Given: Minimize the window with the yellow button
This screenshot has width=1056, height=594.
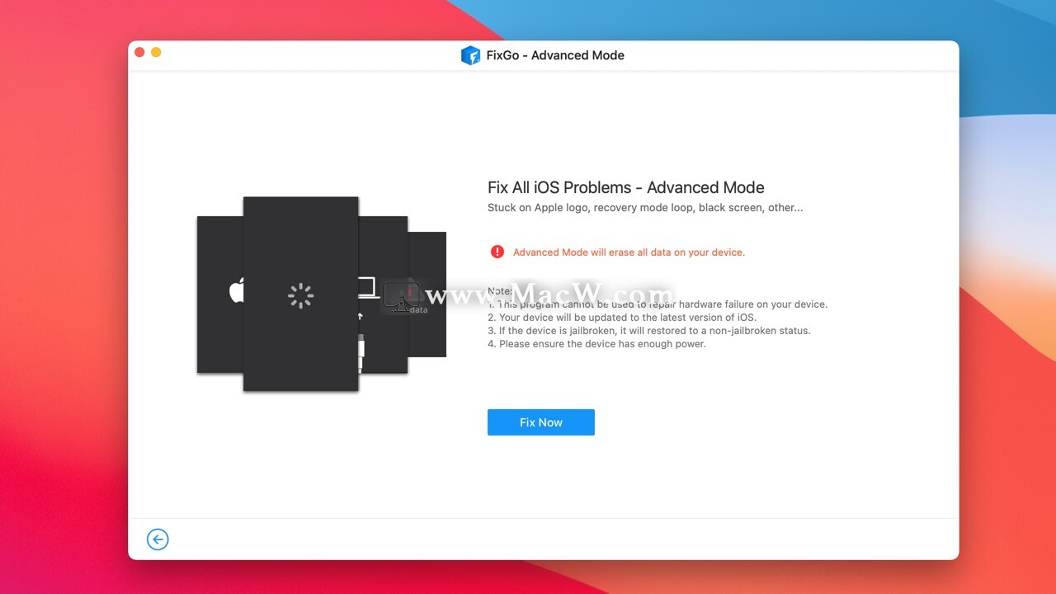Looking at the screenshot, I should coord(156,52).
